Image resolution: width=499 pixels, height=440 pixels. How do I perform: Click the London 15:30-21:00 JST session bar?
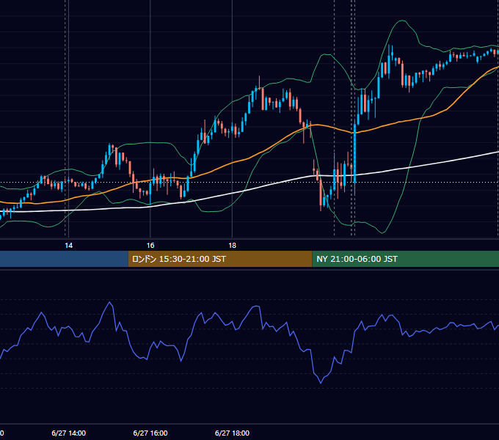coord(220,259)
